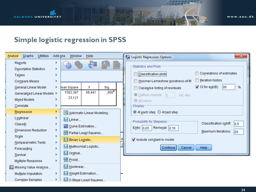
Task: Click the gray overlapping circles toolbar icon
Action: point(79,65)
